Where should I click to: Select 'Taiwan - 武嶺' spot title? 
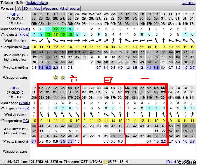point(12,3)
